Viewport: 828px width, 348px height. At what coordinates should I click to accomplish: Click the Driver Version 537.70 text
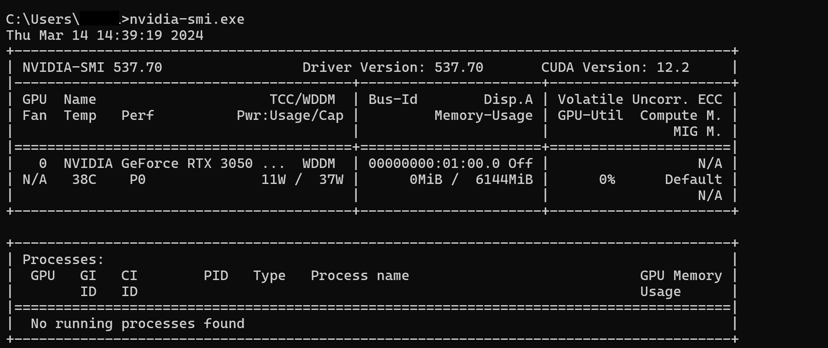tap(392, 68)
